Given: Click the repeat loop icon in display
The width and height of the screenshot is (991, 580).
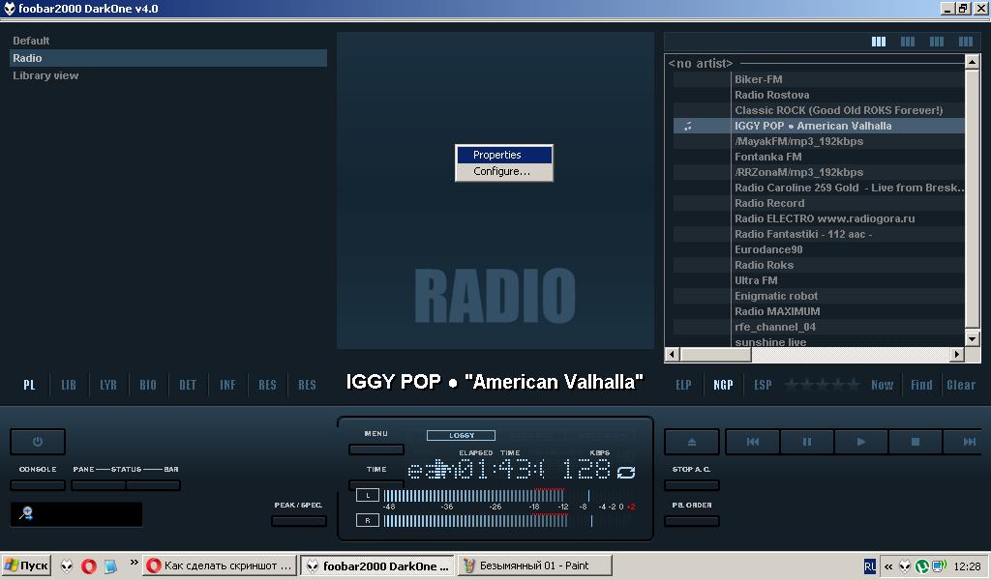Looking at the screenshot, I should point(626,472).
